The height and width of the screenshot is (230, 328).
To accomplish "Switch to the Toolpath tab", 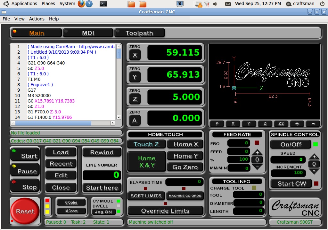I will click(x=140, y=33).
